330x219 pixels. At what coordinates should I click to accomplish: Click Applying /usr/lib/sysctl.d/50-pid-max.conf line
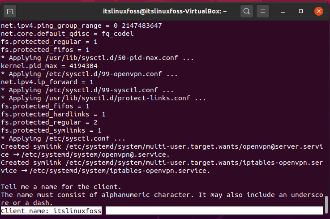click(97, 58)
